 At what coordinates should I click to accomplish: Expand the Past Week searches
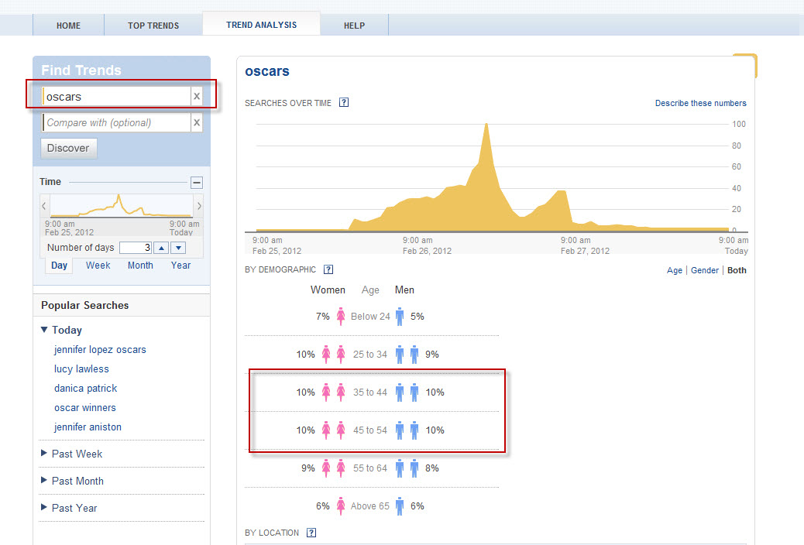click(x=44, y=453)
